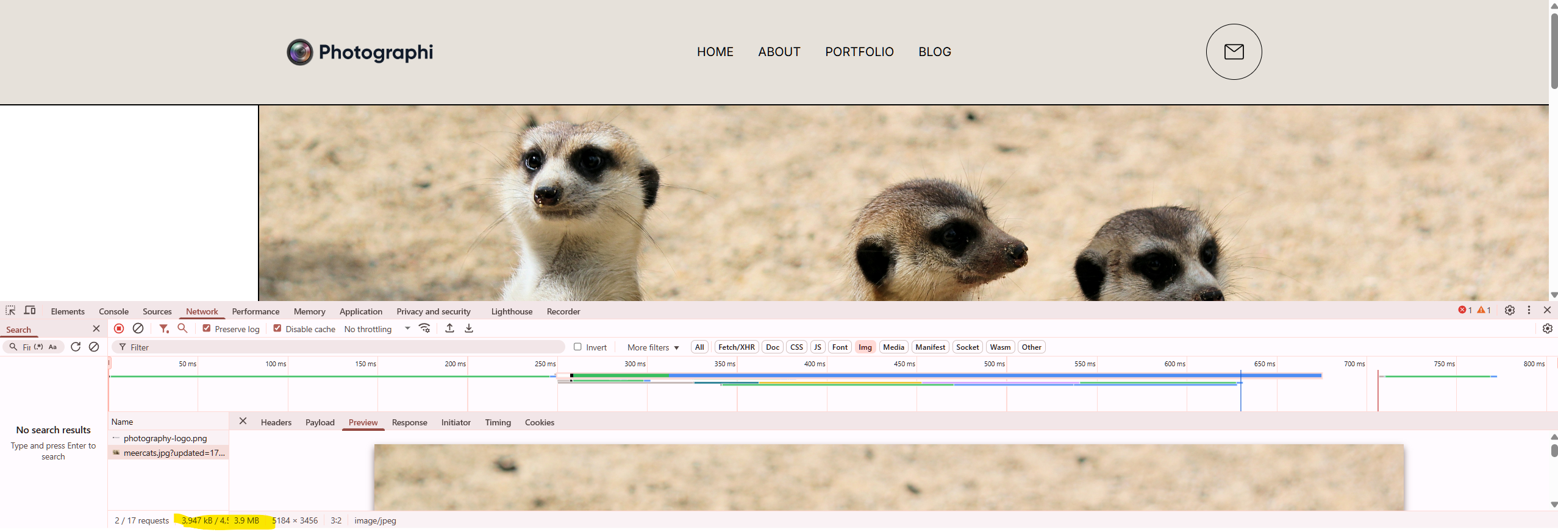1558x532 pixels.
Task: Go to the PORTFOLIO page link
Action: tap(859, 52)
